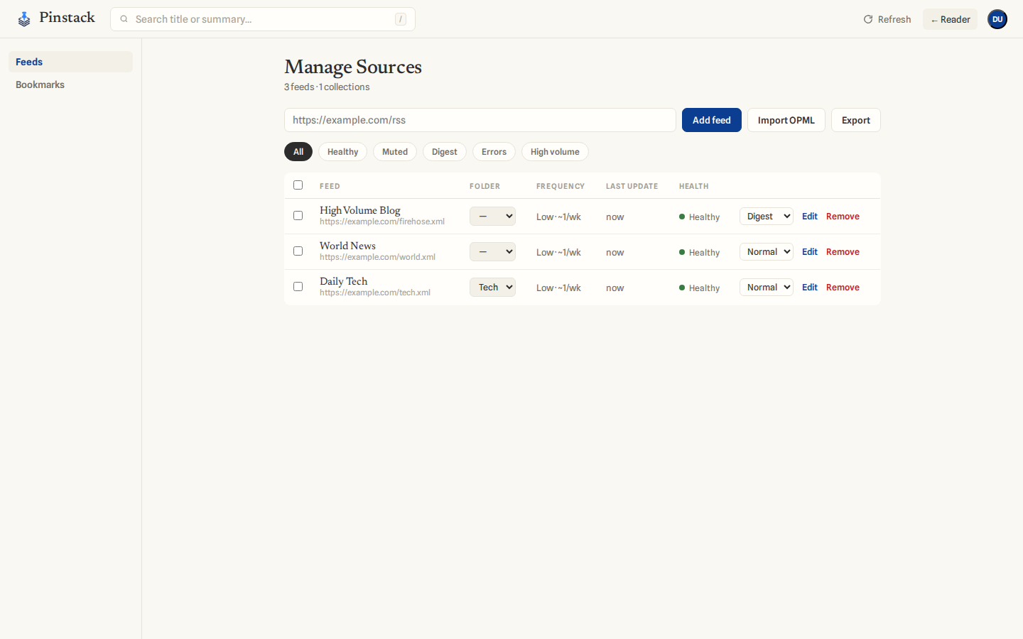Click the Refresh button

[887, 19]
